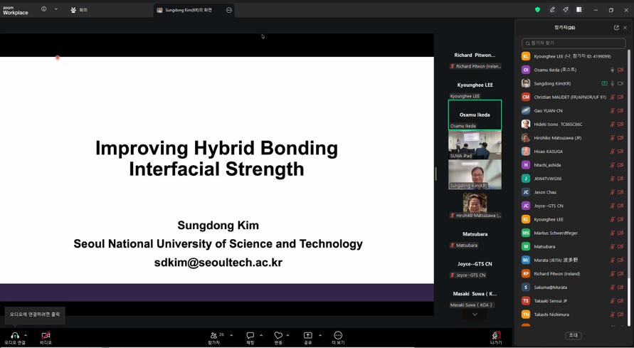Expand the participants options caret
The width and height of the screenshot is (634, 348).
click(231, 335)
